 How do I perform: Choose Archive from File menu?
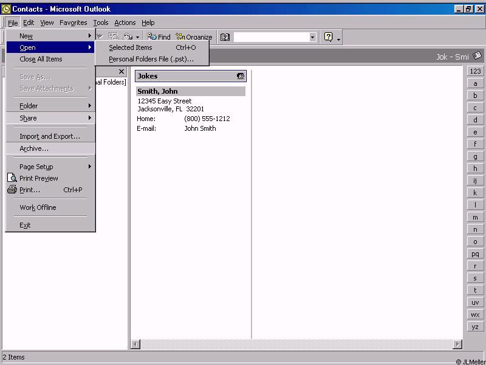pos(50,148)
